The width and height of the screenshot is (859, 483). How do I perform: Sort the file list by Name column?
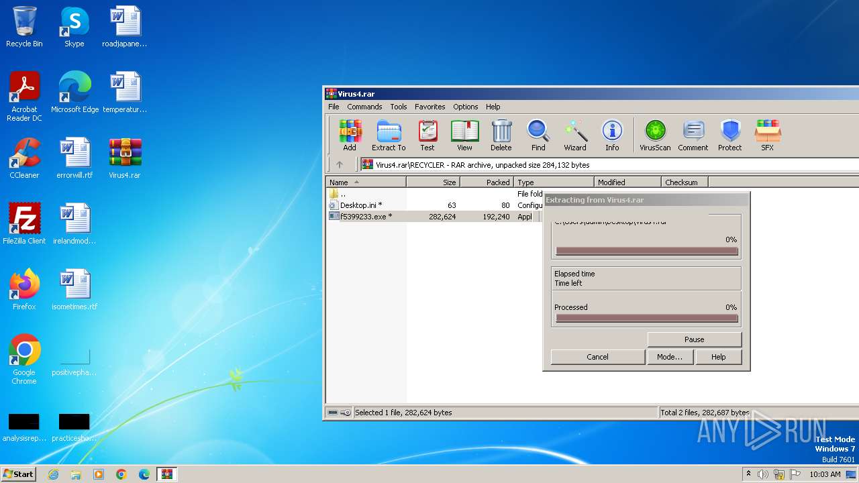coord(366,182)
